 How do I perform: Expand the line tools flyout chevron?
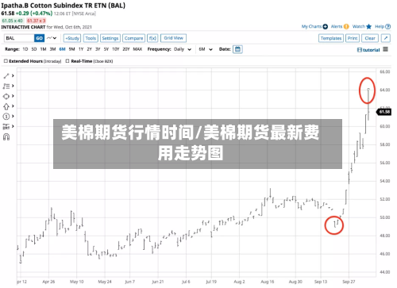pyautogui.click(x=13, y=76)
